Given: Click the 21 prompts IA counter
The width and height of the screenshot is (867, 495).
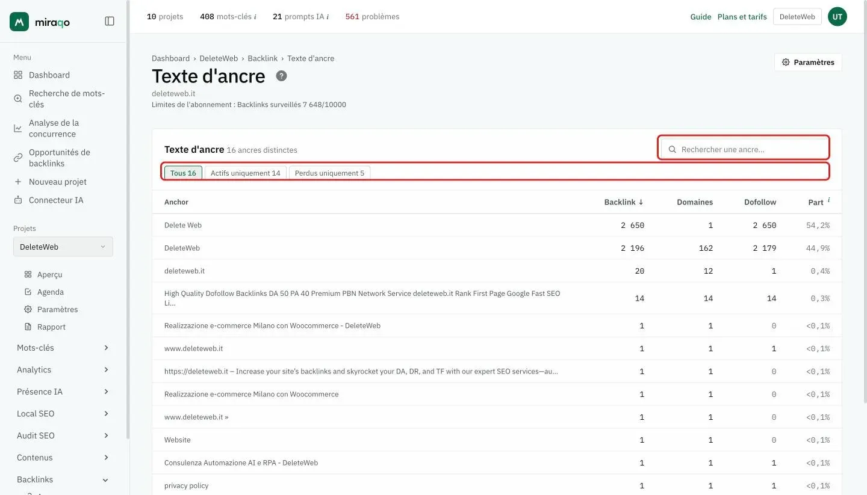Looking at the screenshot, I should coord(300,17).
